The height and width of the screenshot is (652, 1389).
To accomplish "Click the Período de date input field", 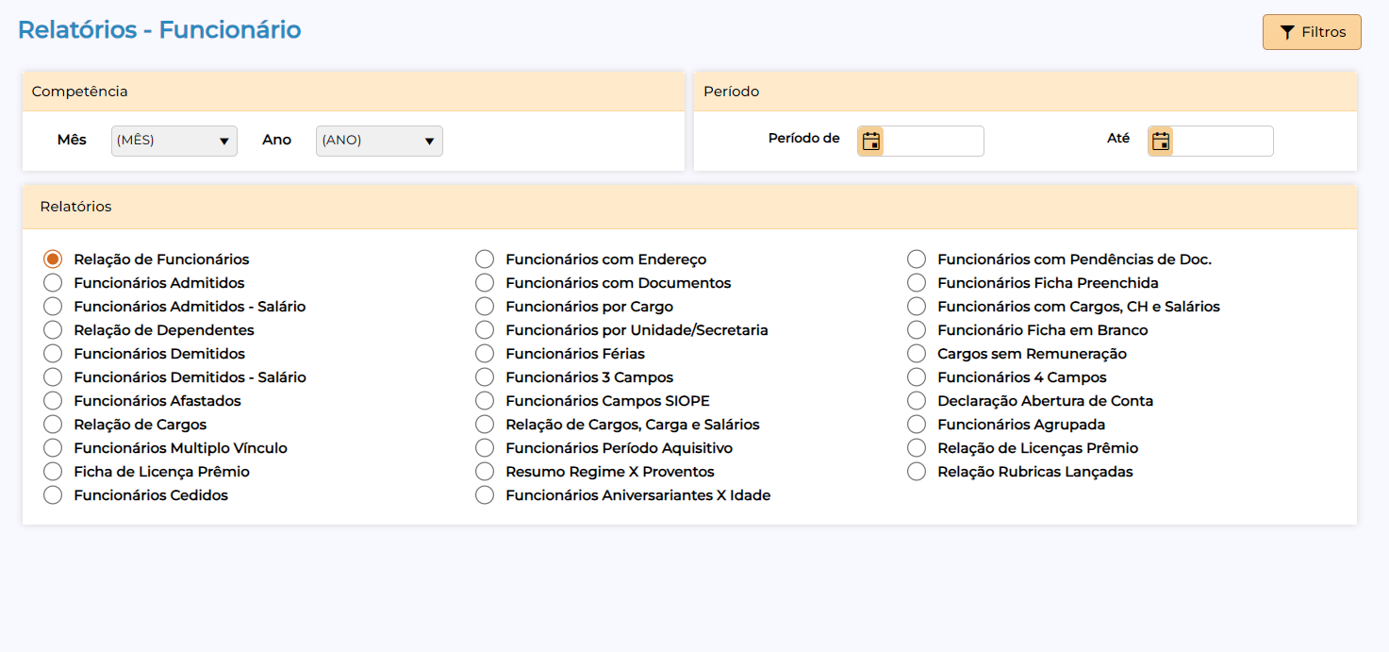I will click(x=933, y=142).
